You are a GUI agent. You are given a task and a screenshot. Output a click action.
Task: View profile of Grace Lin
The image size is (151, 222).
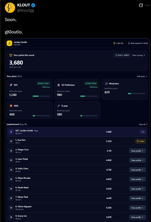pyautogui.click(x=137, y=217)
